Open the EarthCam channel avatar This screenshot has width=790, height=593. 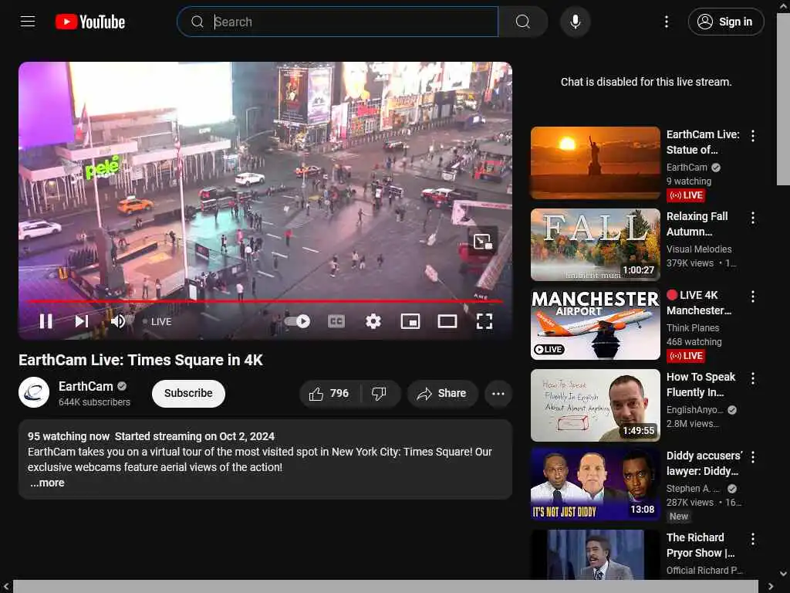(34, 392)
